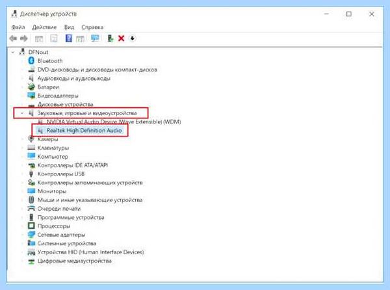Select Устройства HID (Human Interface Devices)
The height and width of the screenshot is (290, 390).
pos(90,252)
